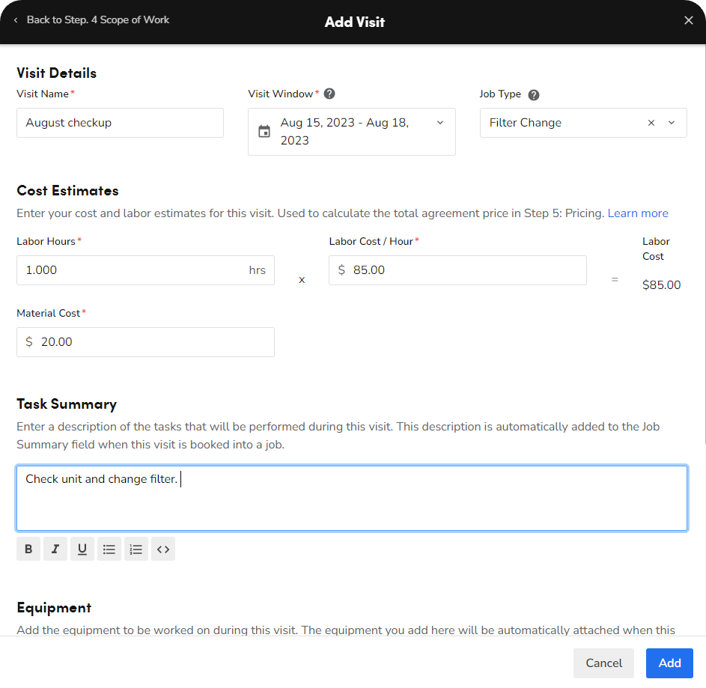This screenshot has width=706, height=688.
Task: Insert a numbered list in the Task Summary
Action: [136, 549]
